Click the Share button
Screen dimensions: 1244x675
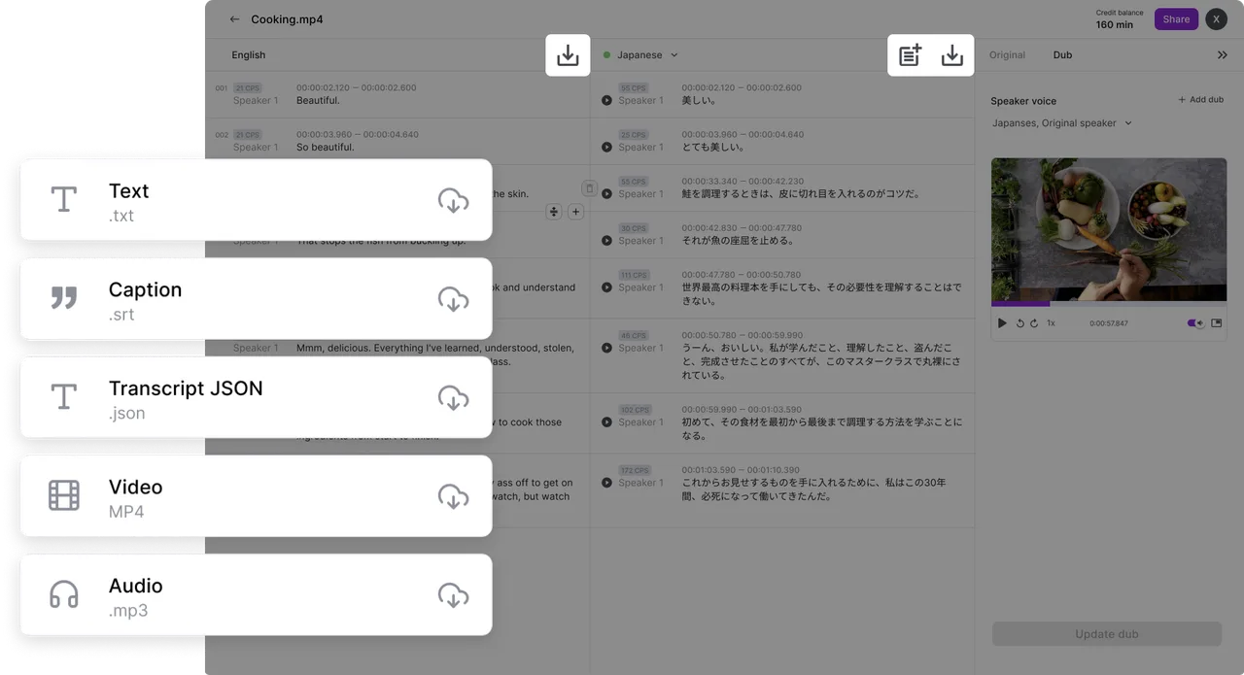point(1176,19)
